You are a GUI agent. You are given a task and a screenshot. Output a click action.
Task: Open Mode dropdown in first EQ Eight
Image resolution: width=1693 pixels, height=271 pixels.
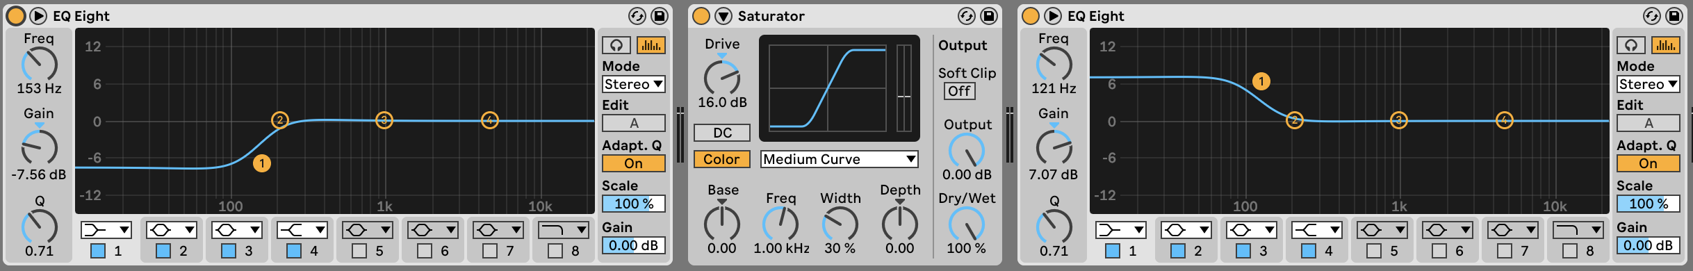pos(634,84)
